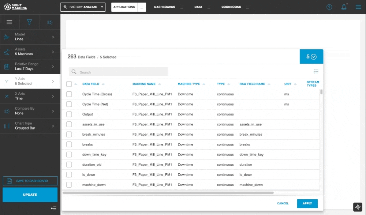Check the is_down row checkbox
The image size is (366, 215).
point(69,174)
